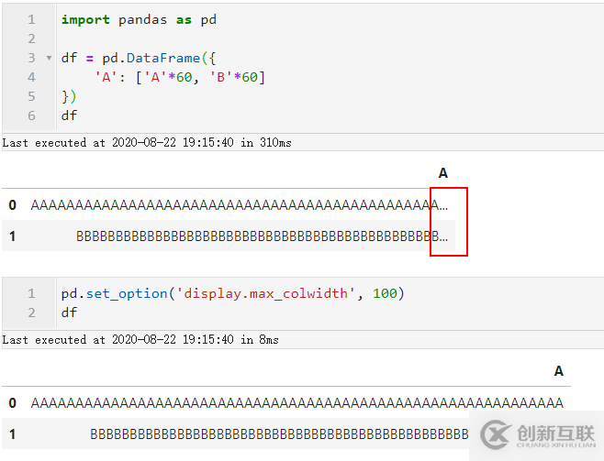
Task: Click line number 2 in the second cell gutter
Action: click(x=31, y=313)
